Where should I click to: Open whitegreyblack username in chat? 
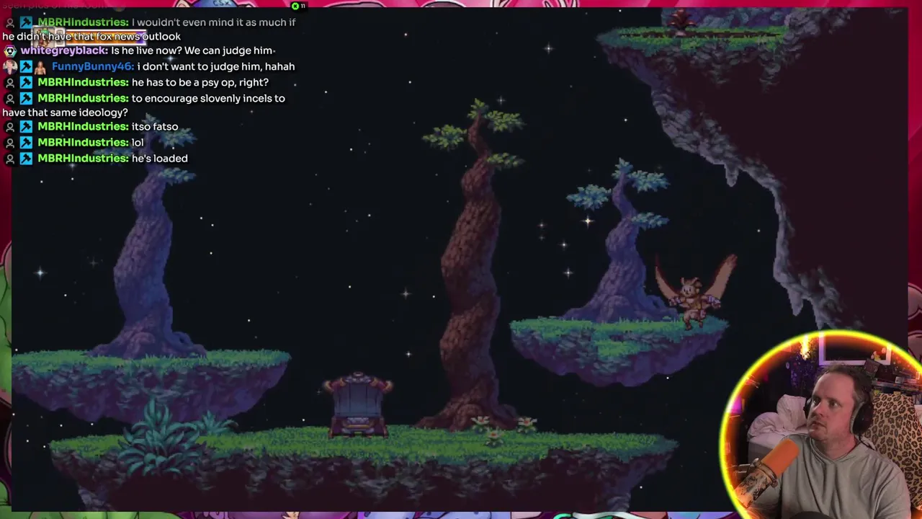[64, 50]
